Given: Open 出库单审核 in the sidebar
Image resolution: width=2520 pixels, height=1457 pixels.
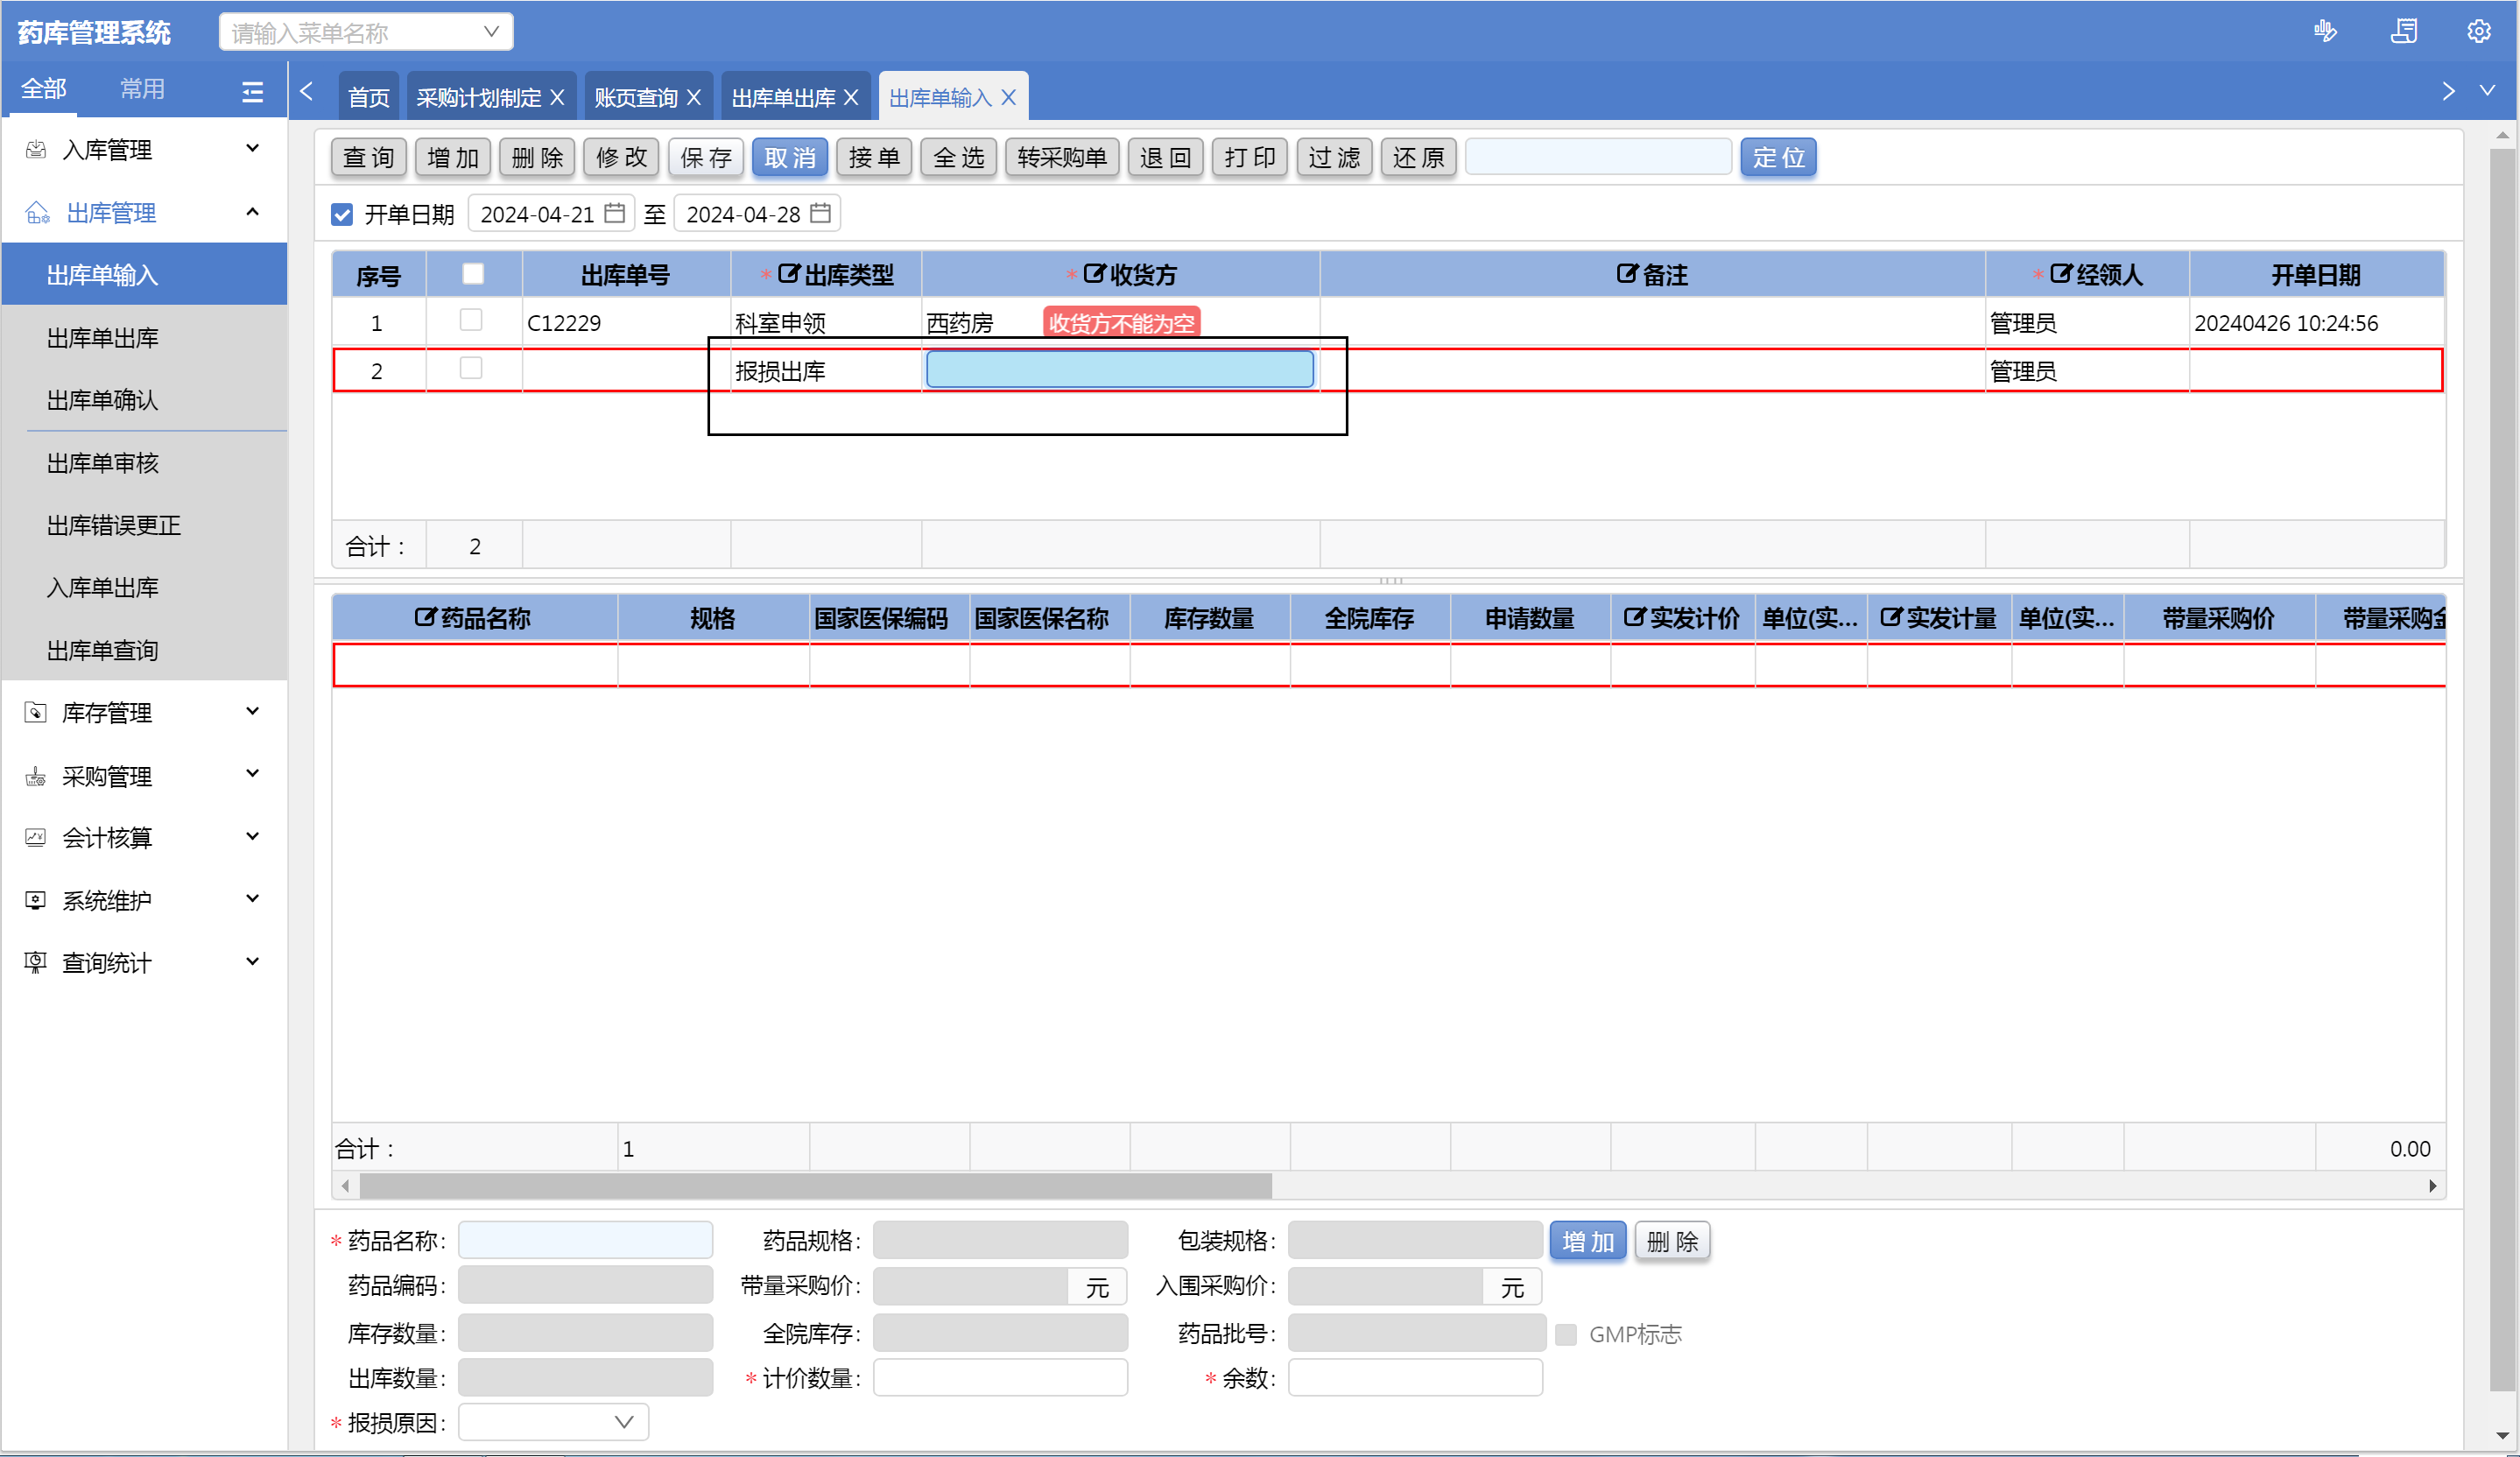Looking at the screenshot, I should pyautogui.click(x=103, y=463).
